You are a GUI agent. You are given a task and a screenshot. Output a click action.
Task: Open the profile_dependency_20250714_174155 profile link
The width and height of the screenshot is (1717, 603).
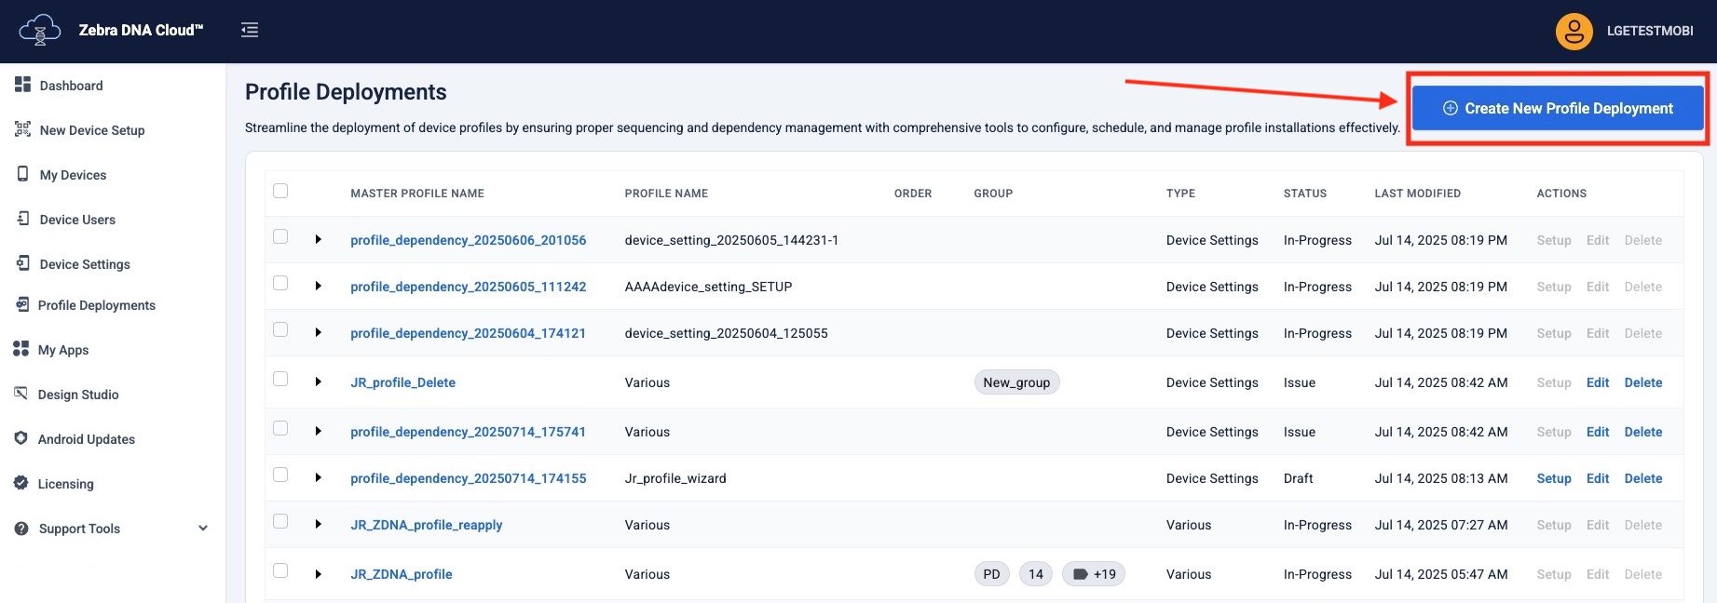pos(468,478)
